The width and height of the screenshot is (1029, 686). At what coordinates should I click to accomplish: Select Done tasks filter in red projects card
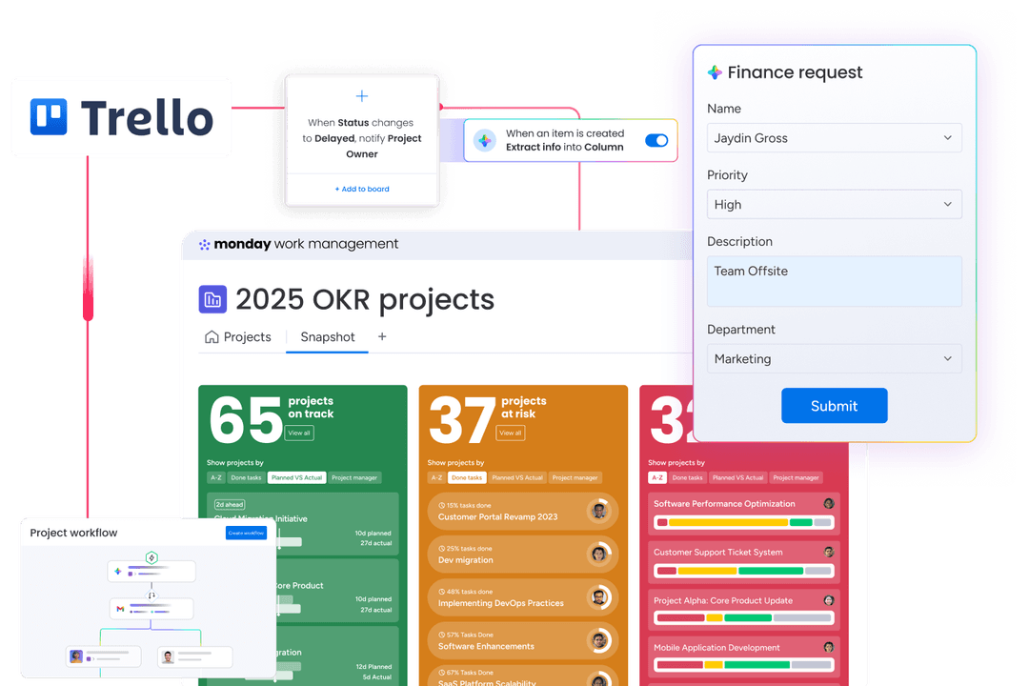click(687, 478)
